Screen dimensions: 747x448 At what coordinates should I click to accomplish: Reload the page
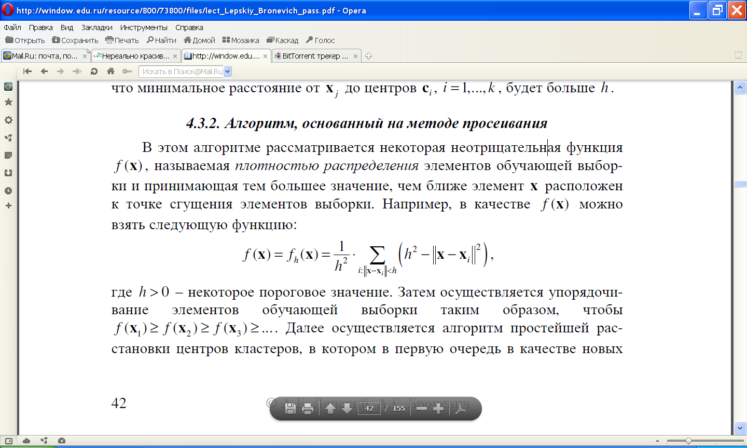[94, 71]
